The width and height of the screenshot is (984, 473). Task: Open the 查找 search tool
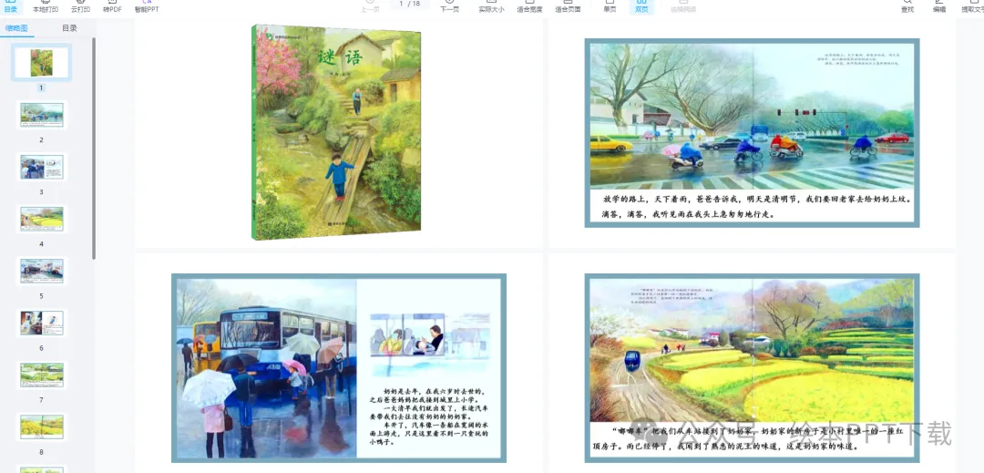[907, 7]
